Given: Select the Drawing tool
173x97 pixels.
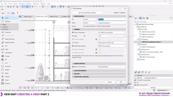Looking at the screenshot, I should tap(9, 83).
